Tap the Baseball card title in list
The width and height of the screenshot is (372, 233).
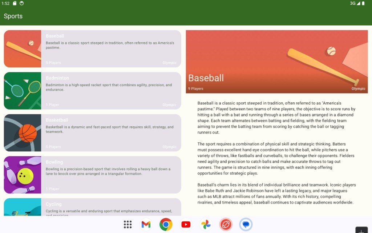click(x=55, y=36)
